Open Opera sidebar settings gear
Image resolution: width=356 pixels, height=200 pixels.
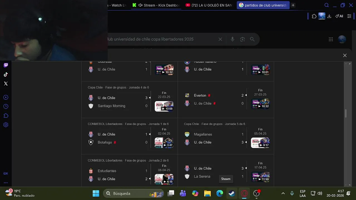pos(6,125)
